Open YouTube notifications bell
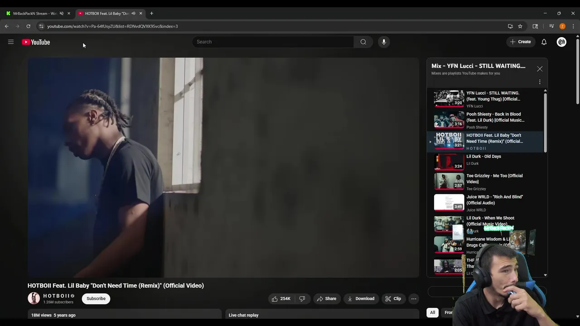580x326 pixels. click(x=544, y=42)
